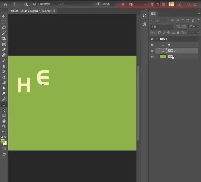The width and height of the screenshot is (201, 182).
Task: Open the Character panel icon
Action: (145, 24)
